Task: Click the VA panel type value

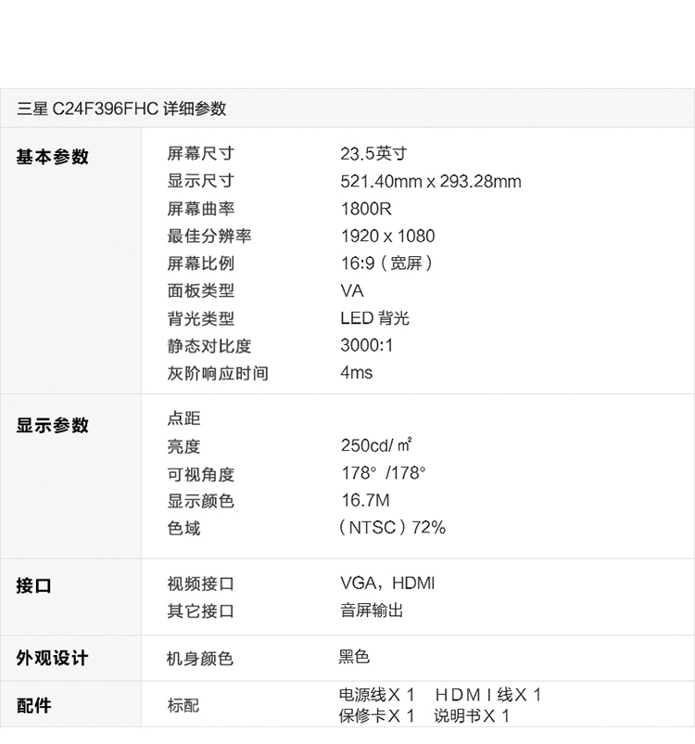Action: (x=352, y=290)
